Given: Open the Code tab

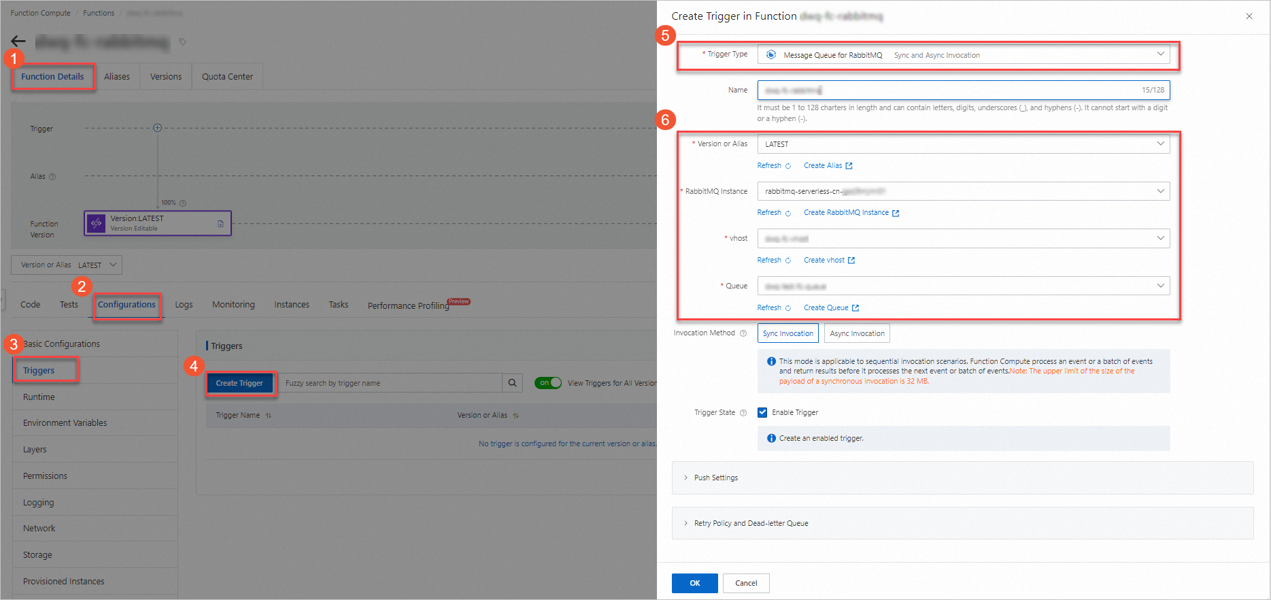Looking at the screenshot, I should (31, 305).
